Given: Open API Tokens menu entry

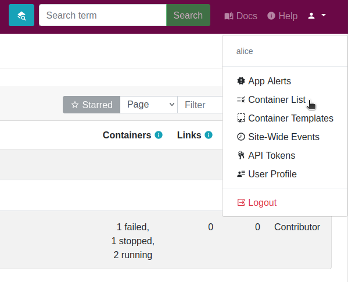Looking at the screenshot, I should [x=285, y=155].
